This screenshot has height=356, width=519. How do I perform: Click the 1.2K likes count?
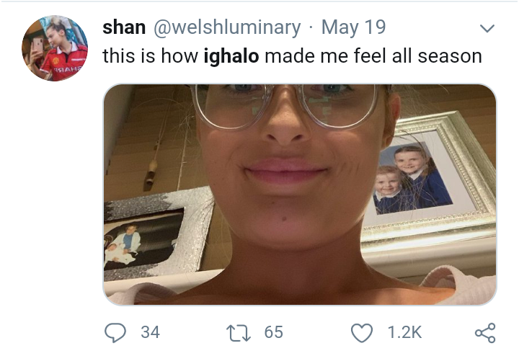click(404, 332)
